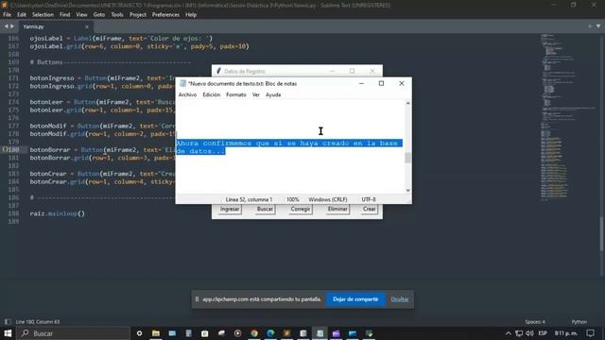This screenshot has width=605, height=340.
Task: Click the Windows taskbar Buscar search box
Action: [74, 333]
